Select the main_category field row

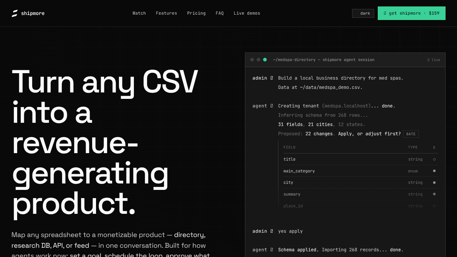pyautogui.click(x=361, y=171)
